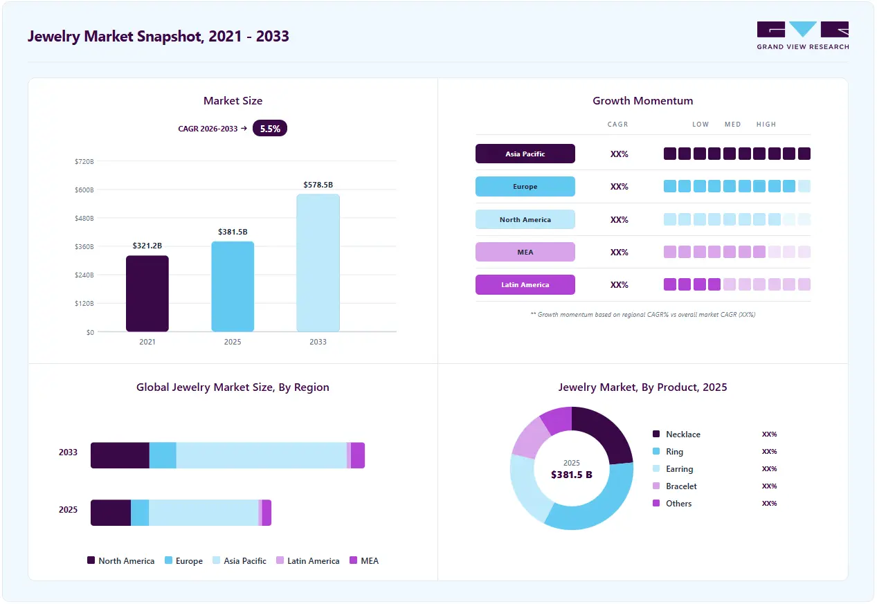Click the Earring legend swatch
The height and width of the screenshot is (604, 877).
656,468
